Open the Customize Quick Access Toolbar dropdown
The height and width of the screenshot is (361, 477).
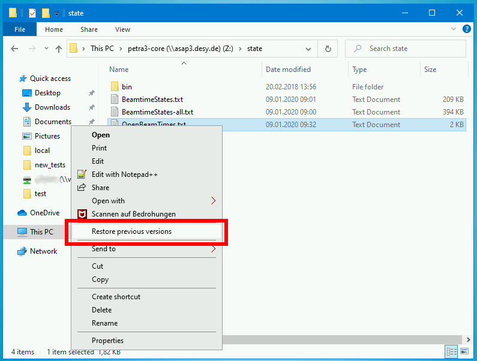(x=57, y=13)
